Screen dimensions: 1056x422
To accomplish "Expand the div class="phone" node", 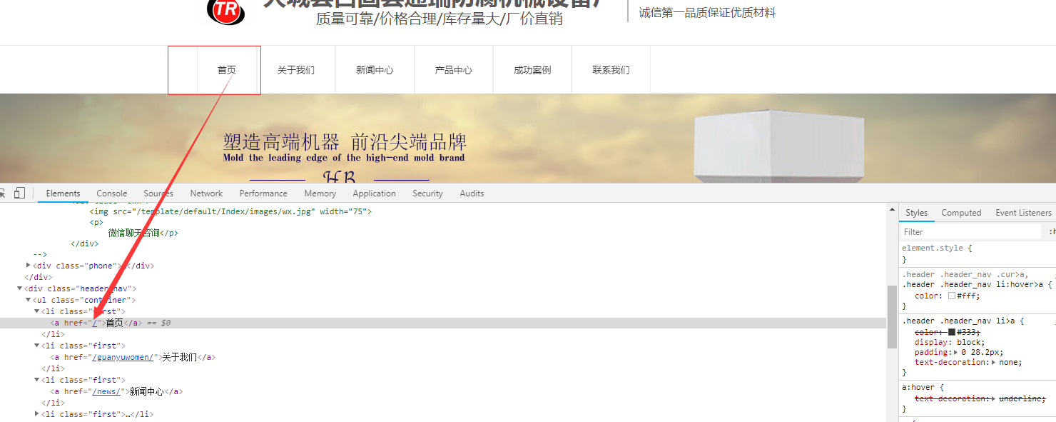I will pos(29,266).
